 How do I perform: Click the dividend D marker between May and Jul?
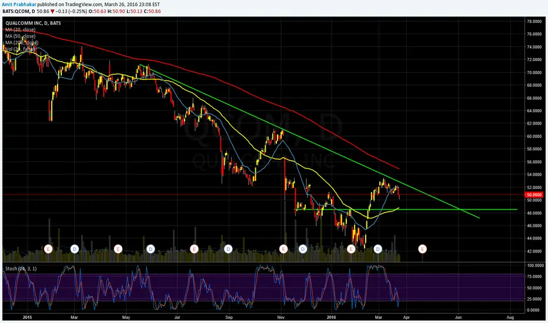151,249
